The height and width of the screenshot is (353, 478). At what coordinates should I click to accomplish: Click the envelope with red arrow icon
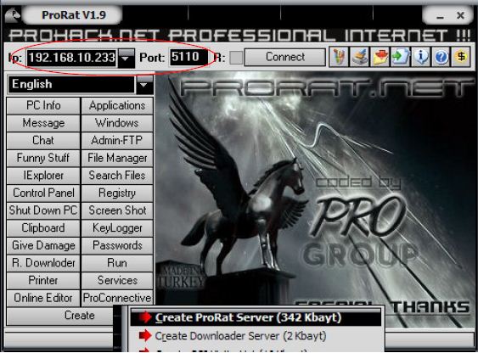point(380,57)
